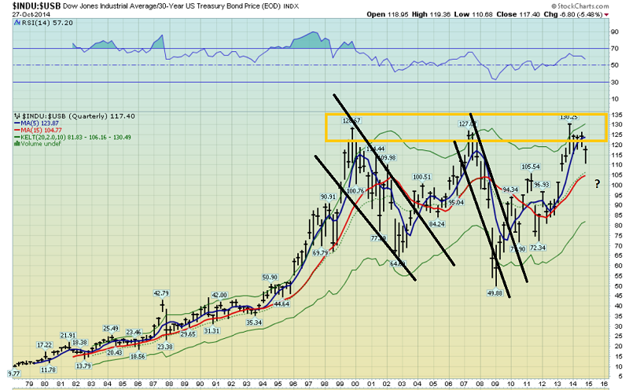Click the 96.93 price label

542,185
